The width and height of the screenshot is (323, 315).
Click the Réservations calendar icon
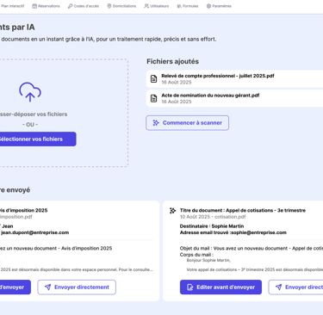[34, 6]
